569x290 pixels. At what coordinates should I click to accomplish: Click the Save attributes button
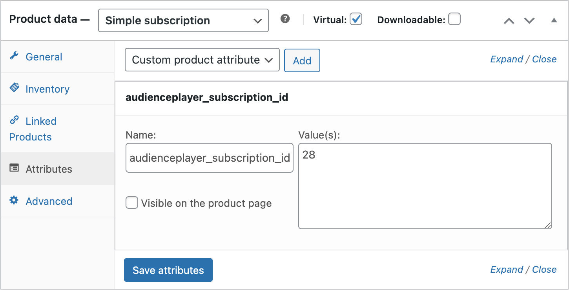(x=168, y=270)
